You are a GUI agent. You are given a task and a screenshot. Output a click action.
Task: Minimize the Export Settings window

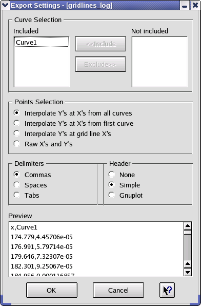184,5
